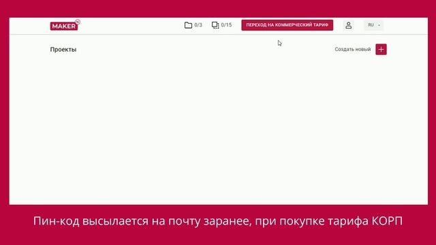Image resolution: width=436 pixels, height=245 pixels.
Task: Open the projects folder counter 0/3
Action: click(193, 25)
